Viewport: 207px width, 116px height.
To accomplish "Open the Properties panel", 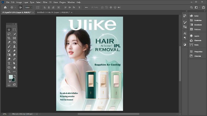I will point(198,52).
